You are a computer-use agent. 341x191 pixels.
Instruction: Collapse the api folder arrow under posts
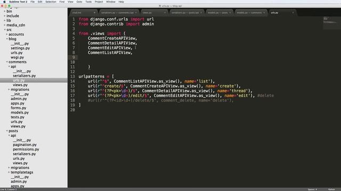(x=9, y=135)
